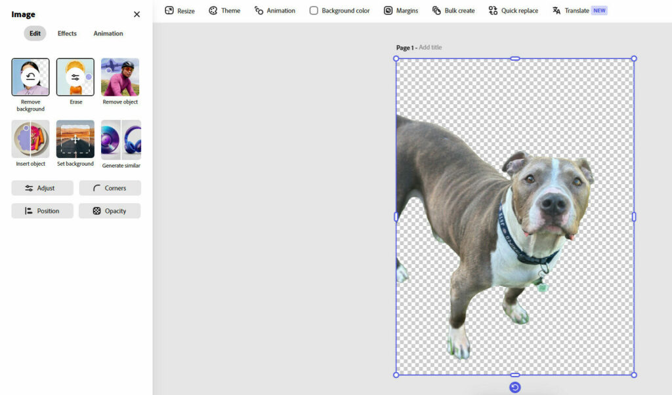This screenshot has width=672, height=395.
Task: Click the Generate similar tool
Action: pyautogui.click(x=121, y=139)
